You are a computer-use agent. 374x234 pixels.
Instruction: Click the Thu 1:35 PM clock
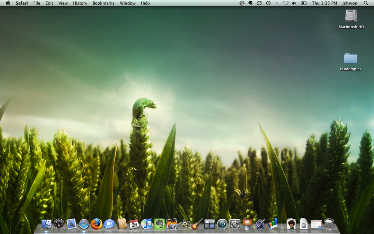pos(324,3)
